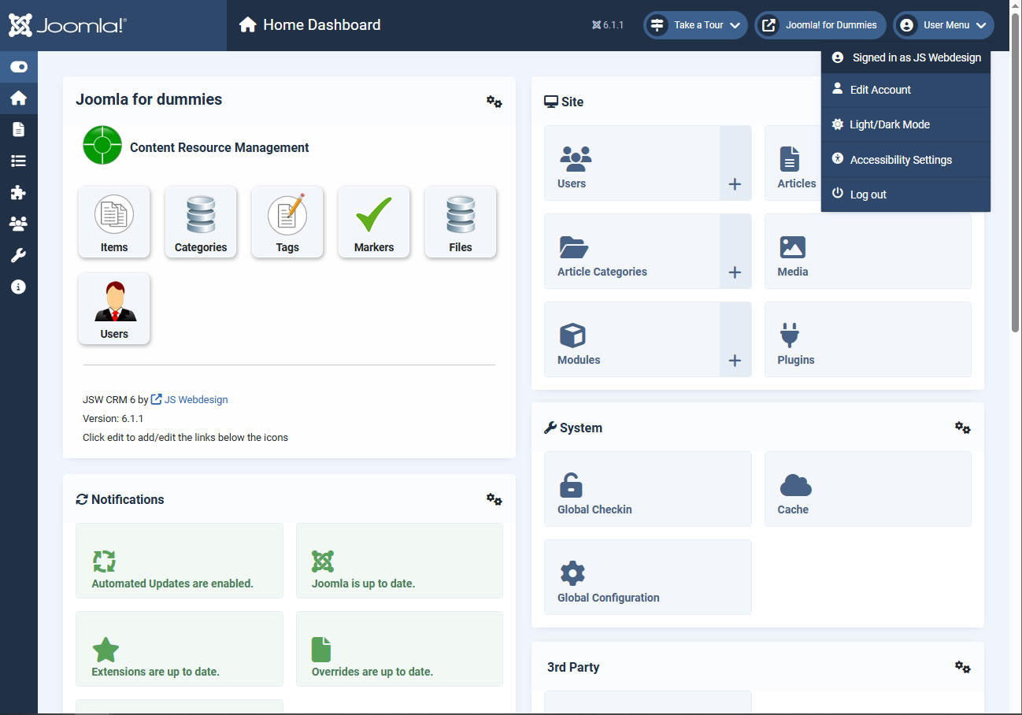The image size is (1022, 715).
Task: Open the Users tile in Site panel
Action: pos(632,163)
